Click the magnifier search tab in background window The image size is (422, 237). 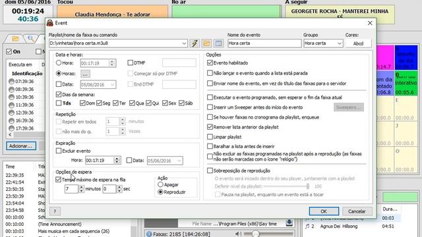point(31,39)
